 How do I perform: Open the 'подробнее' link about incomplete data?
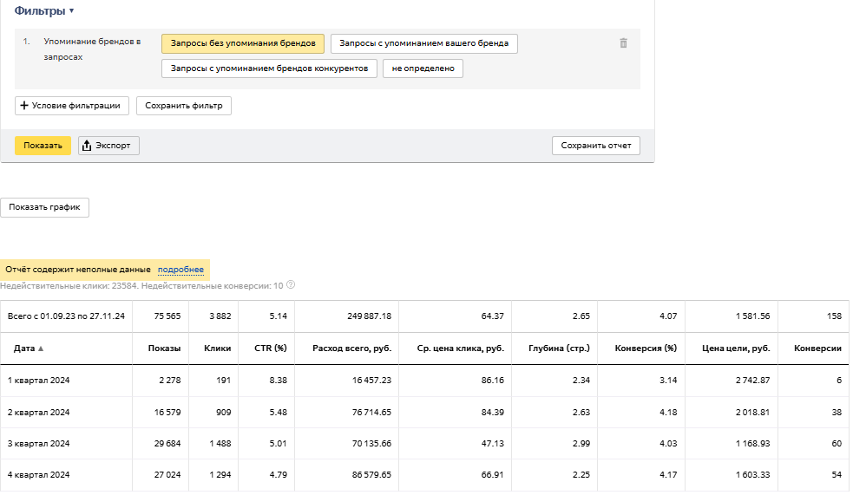click(x=180, y=270)
